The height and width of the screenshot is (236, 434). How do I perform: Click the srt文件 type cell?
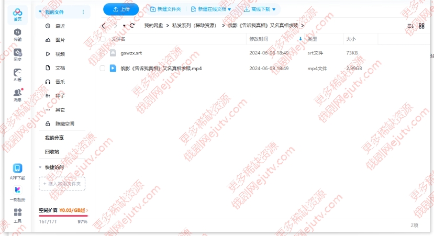[x=315, y=53]
